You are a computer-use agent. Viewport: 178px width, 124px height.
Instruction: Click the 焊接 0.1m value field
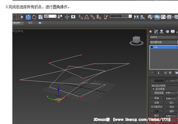tap(171, 98)
